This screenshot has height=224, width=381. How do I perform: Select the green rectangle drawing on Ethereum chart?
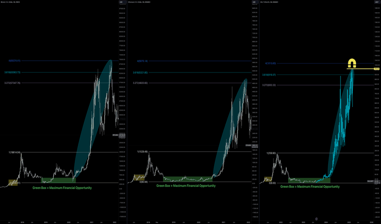[188, 179]
